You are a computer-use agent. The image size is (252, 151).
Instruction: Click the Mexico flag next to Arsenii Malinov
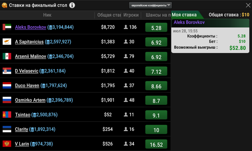pos(7,56)
